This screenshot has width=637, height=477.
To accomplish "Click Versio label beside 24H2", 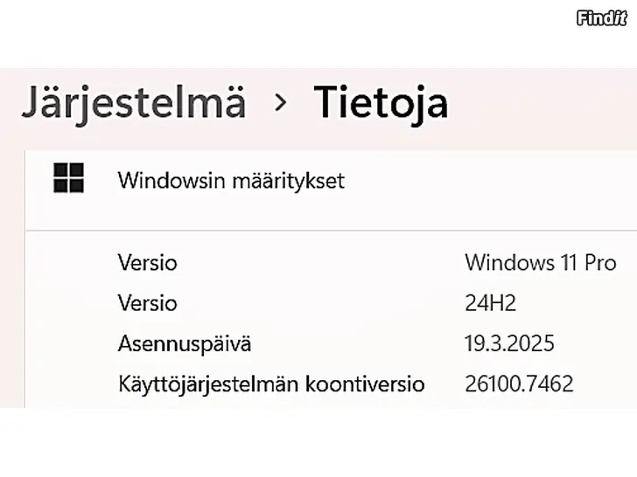I will [x=147, y=303].
